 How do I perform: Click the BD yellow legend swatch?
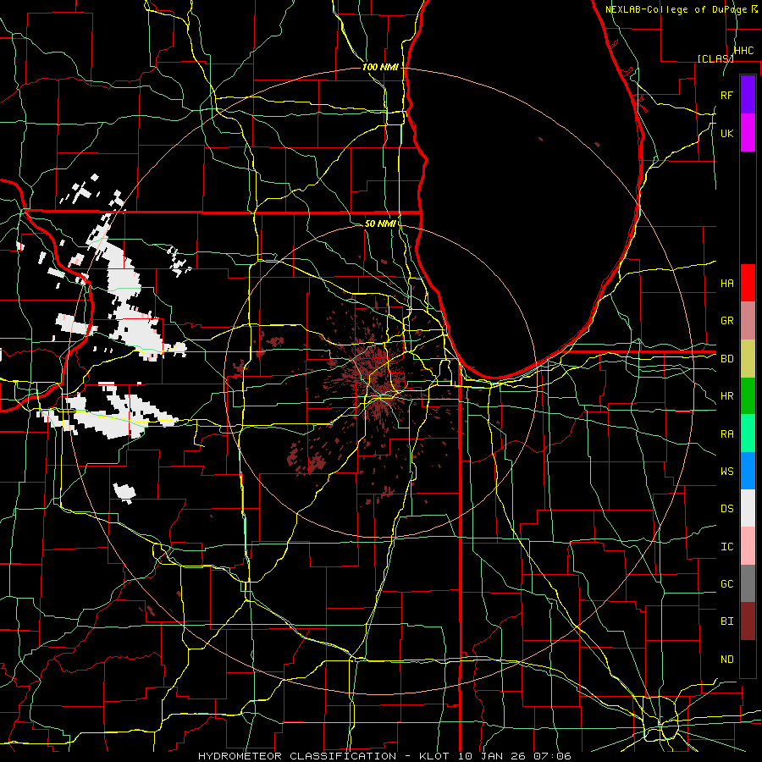[748, 358]
